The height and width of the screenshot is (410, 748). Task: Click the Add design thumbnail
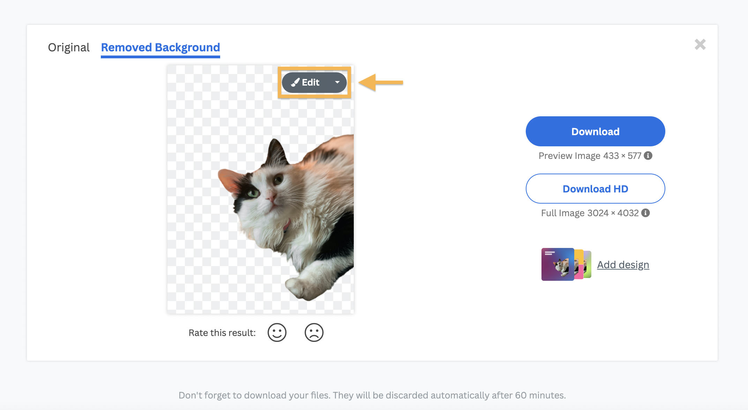click(x=566, y=264)
